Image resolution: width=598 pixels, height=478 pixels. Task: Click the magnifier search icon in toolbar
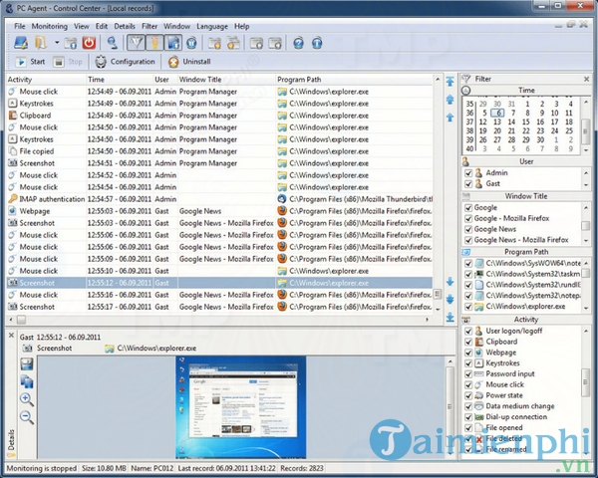(113, 43)
